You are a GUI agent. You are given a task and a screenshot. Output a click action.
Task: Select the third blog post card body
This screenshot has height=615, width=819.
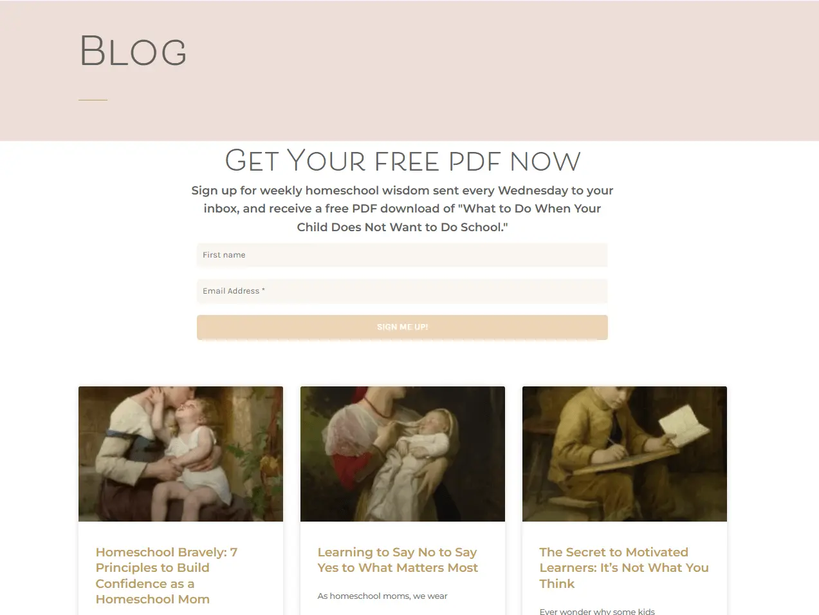(x=625, y=568)
